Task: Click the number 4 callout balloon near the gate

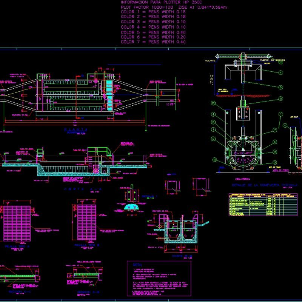Action: click(x=280, y=72)
